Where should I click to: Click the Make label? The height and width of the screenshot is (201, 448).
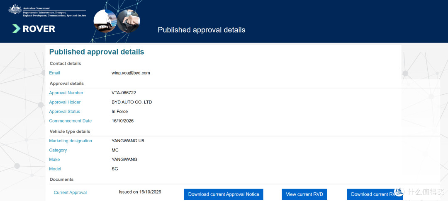point(55,159)
